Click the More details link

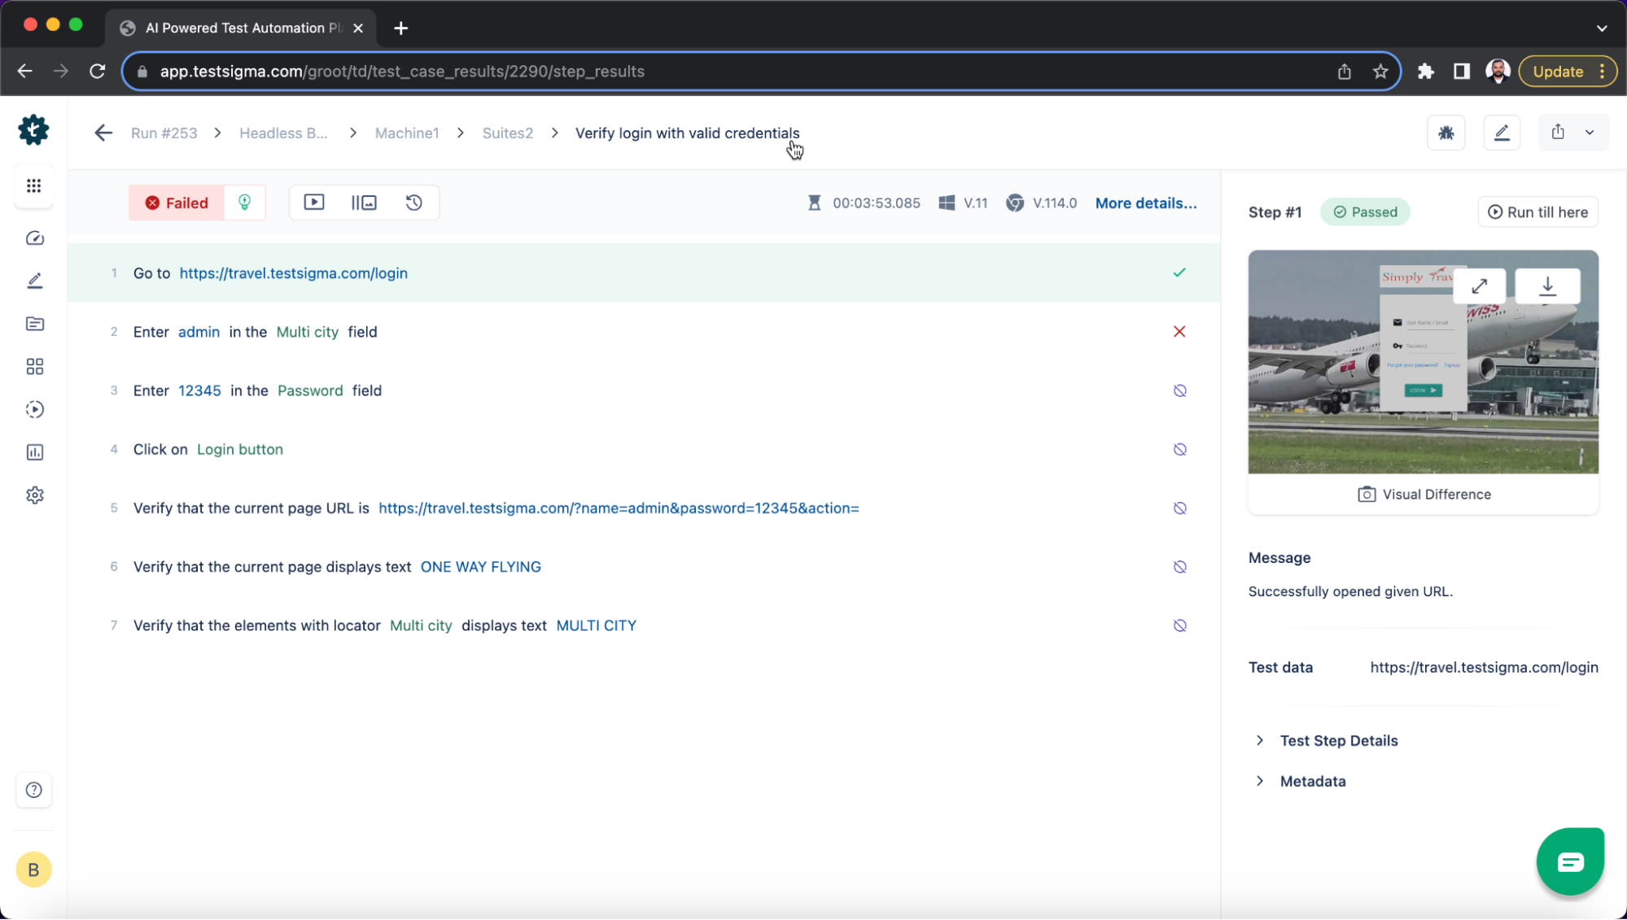tap(1147, 202)
